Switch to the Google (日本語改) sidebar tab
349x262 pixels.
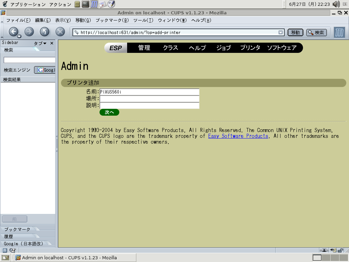(x=24, y=244)
